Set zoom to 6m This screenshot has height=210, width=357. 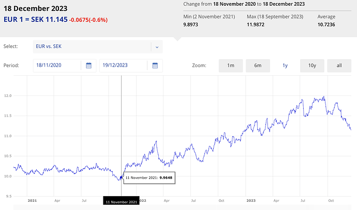pyautogui.click(x=258, y=66)
